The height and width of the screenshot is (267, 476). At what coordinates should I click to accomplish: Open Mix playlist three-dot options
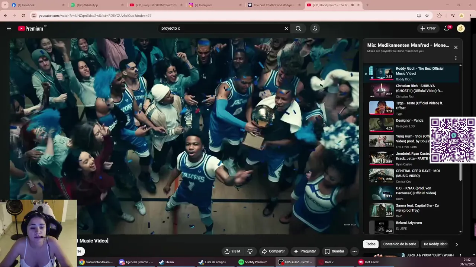[456, 58]
